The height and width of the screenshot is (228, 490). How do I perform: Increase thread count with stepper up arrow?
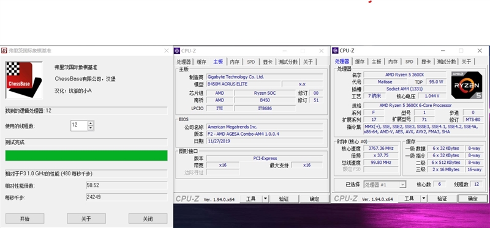(x=91, y=123)
